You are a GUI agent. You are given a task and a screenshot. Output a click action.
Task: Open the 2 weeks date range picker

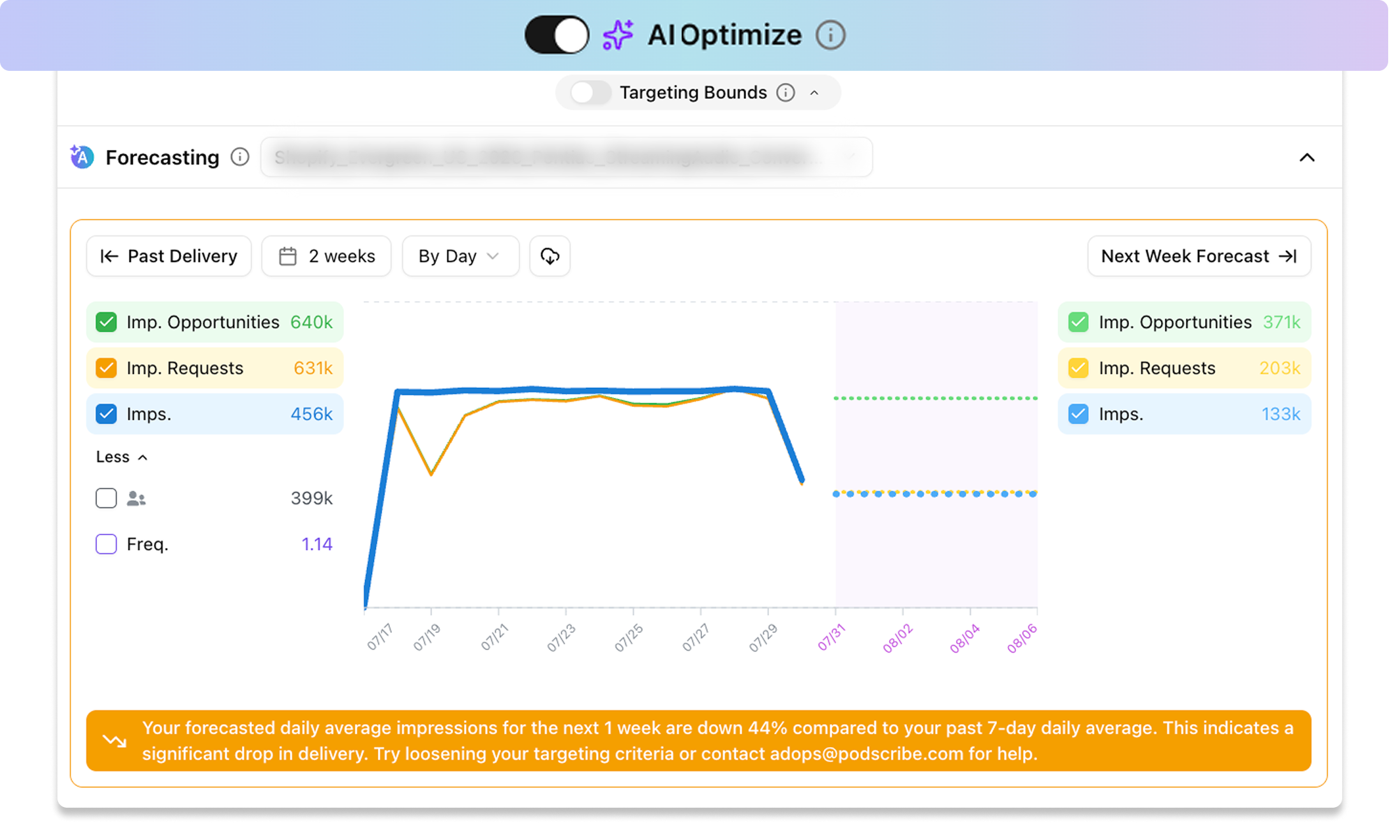(326, 256)
